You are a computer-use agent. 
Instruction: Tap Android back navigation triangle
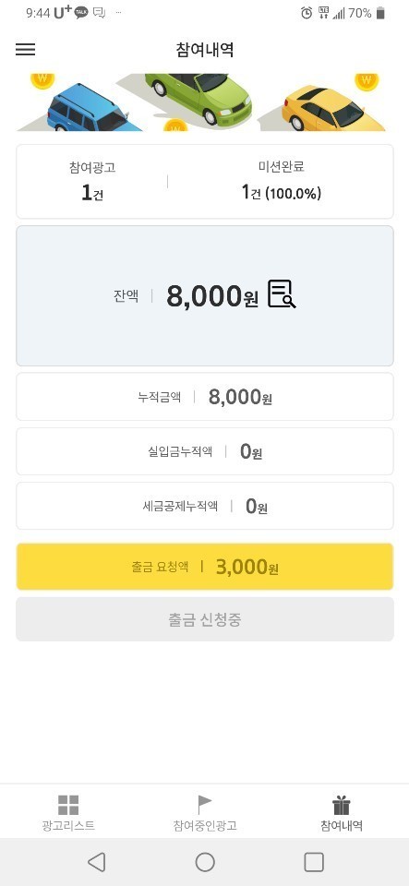97,862
